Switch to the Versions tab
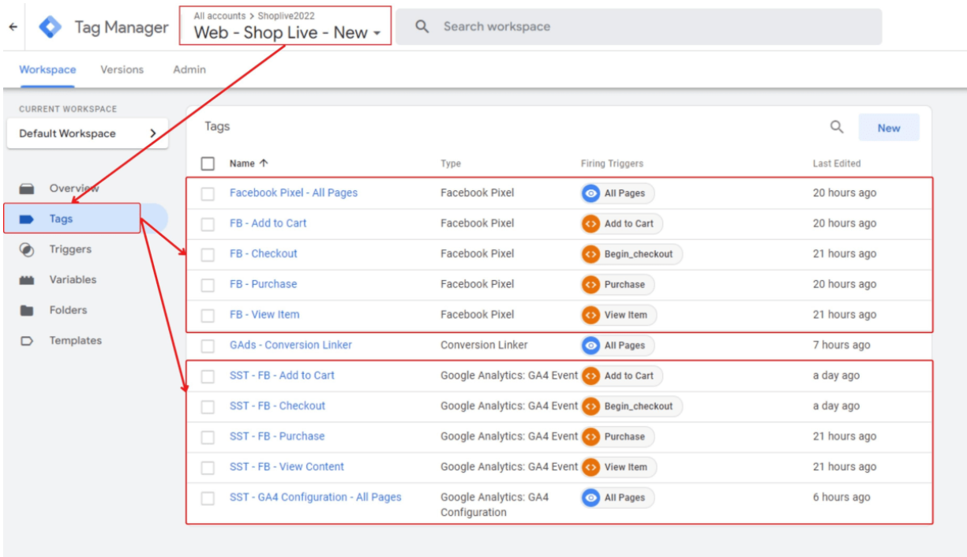 point(122,69)
